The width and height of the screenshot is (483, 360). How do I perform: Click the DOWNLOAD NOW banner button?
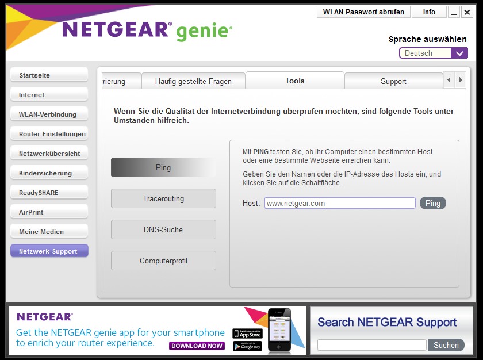[197, 346]
